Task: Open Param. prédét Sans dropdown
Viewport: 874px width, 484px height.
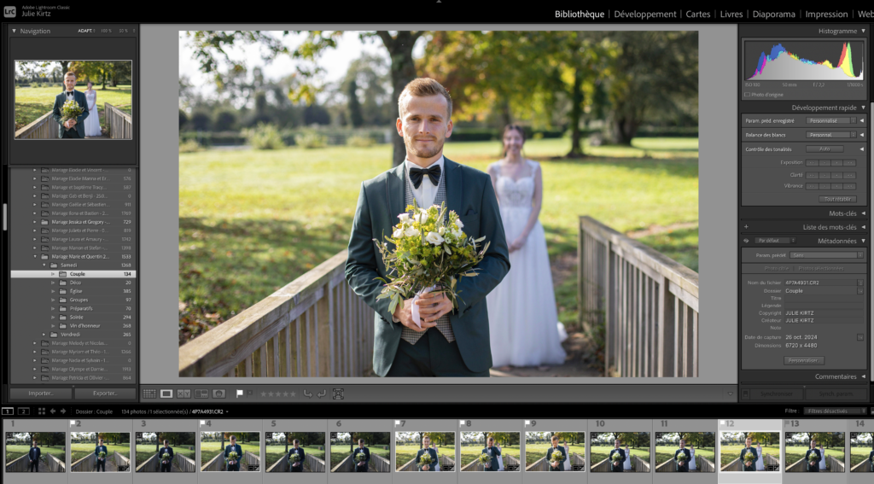Action: click(826, 255)
